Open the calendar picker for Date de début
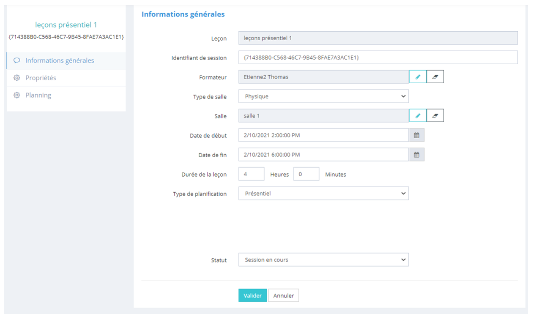Screen dimensions: 536x317 tap(416, 135)
